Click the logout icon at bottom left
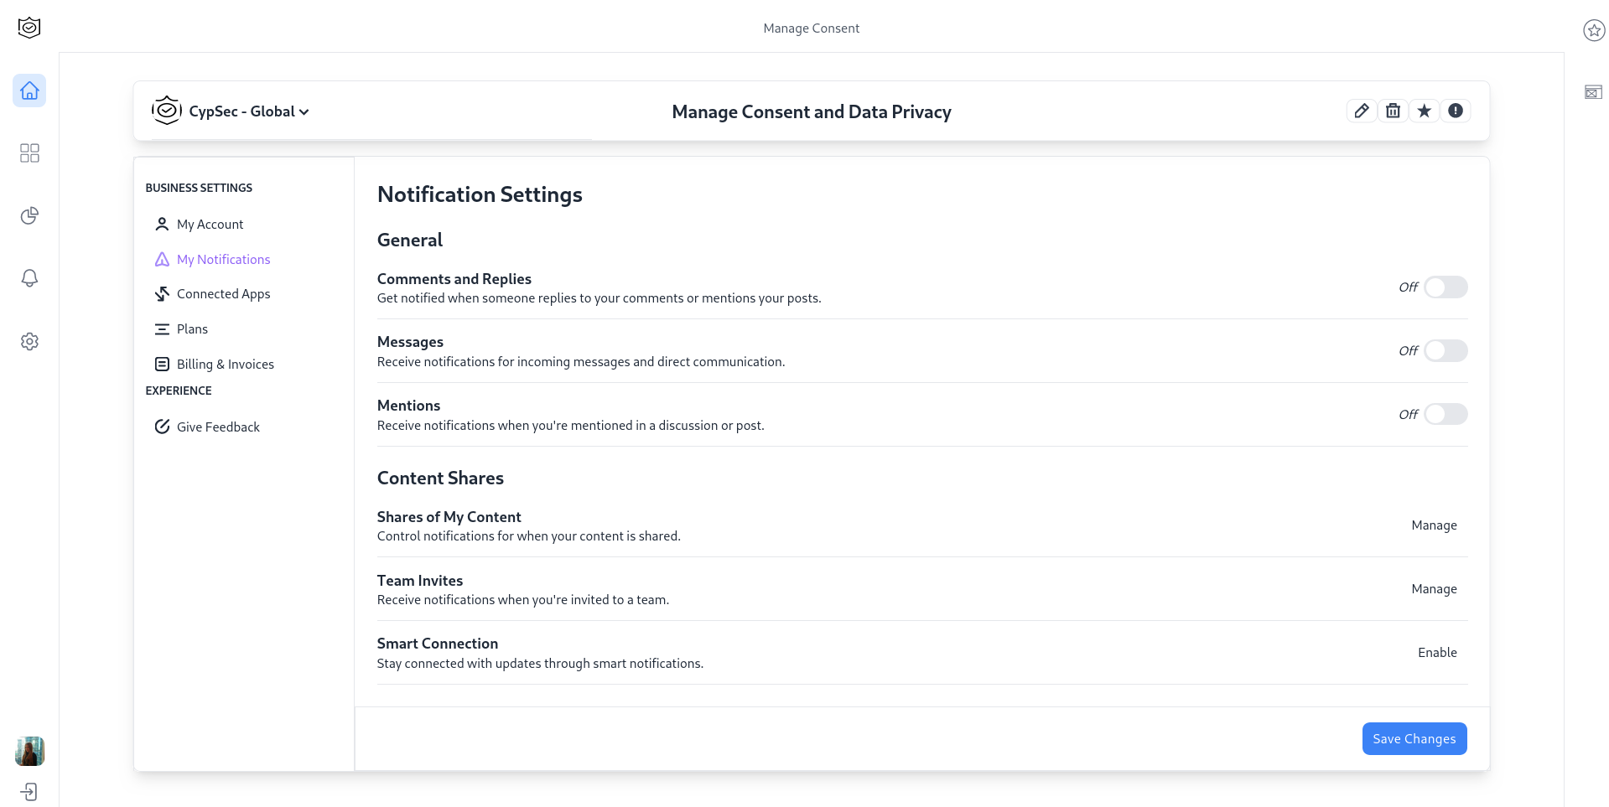 coord(29,791)
